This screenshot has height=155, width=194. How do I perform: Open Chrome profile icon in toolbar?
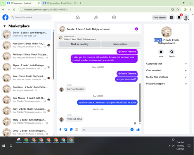(x=185, y=10)
